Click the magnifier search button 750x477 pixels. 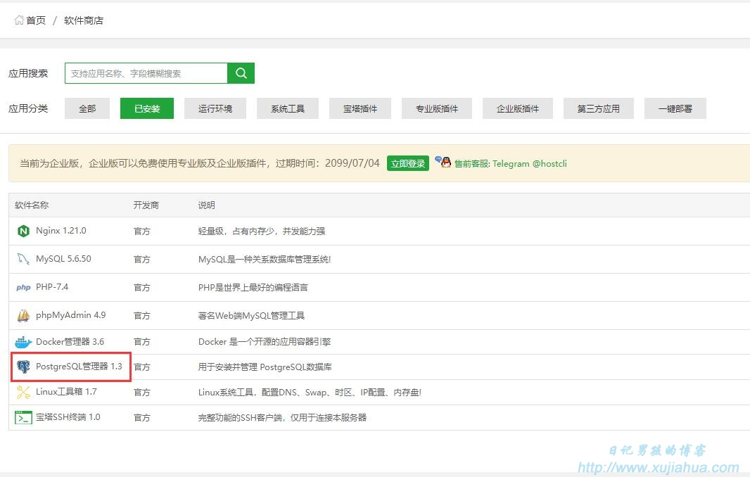pyautogui.click(x=241, y=73)
